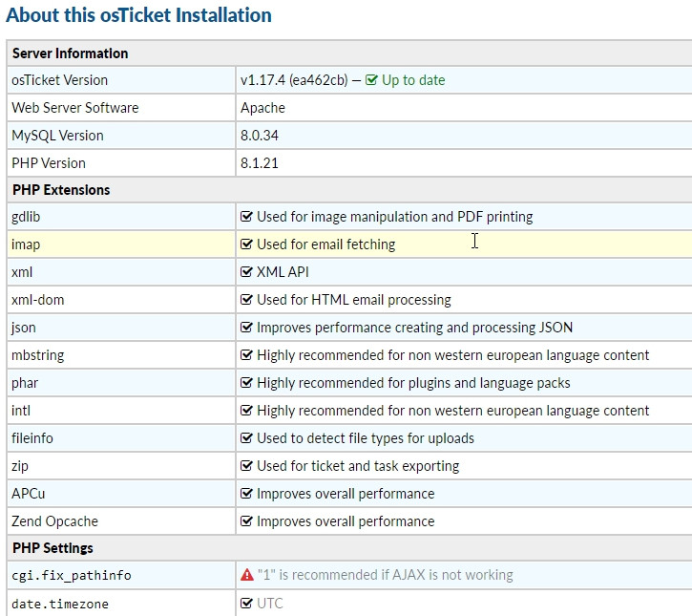Click the cgi.fix_pathinfo setting name
This screenshot has height=616, width=692.
pos(72,576)
